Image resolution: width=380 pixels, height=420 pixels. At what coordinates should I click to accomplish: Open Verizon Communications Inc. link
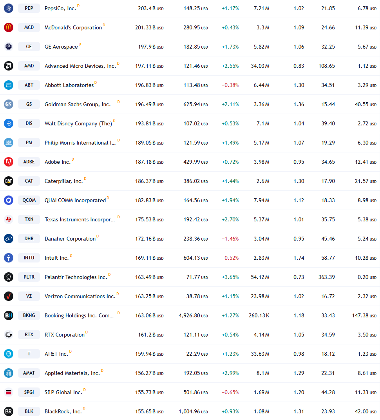(x=80, y=297)
